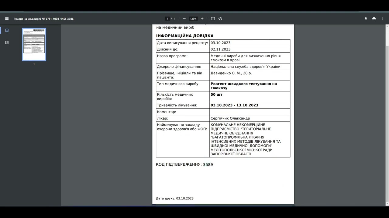Click the 'Лікар:' label

[163, 118]
